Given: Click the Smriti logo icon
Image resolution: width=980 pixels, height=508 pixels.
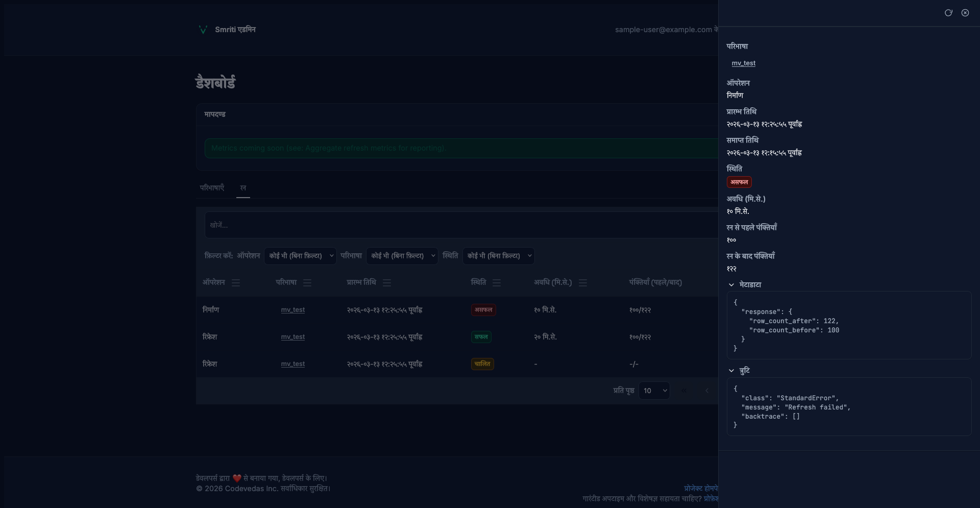Looking at the screenshot, I should (203, 30).
